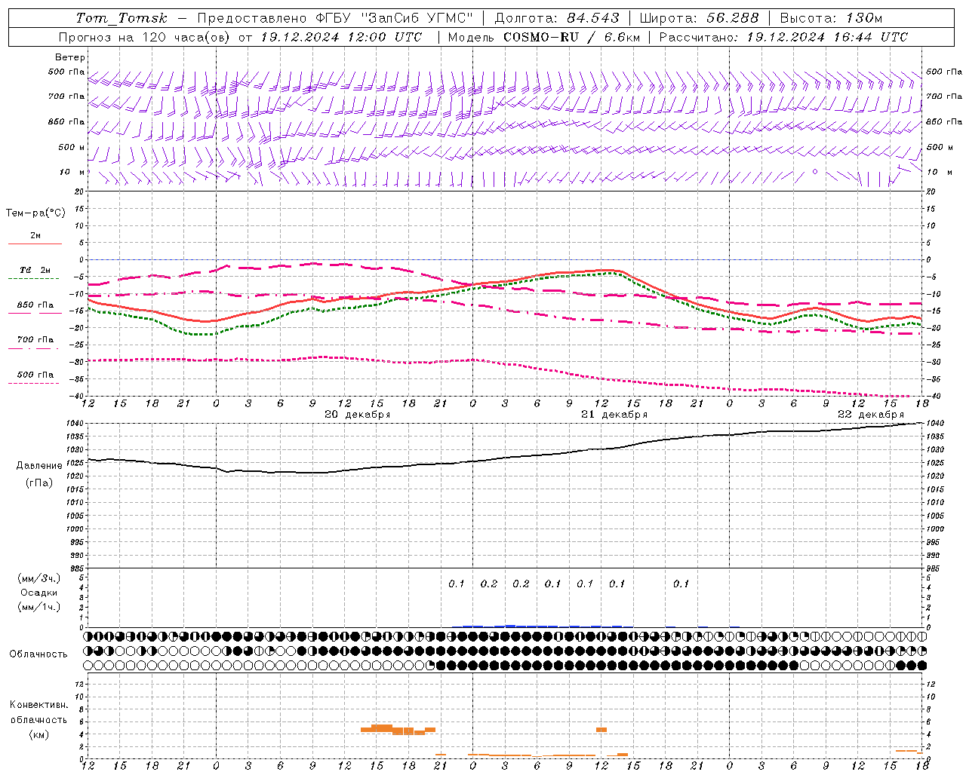966x772 pixels.
Task: Click the 700 гПа temperature legend entry
Action: 35,340
